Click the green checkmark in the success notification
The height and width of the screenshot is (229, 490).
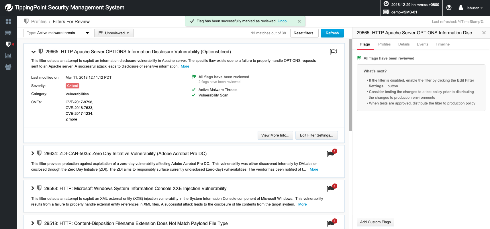(x=191, y=21)
